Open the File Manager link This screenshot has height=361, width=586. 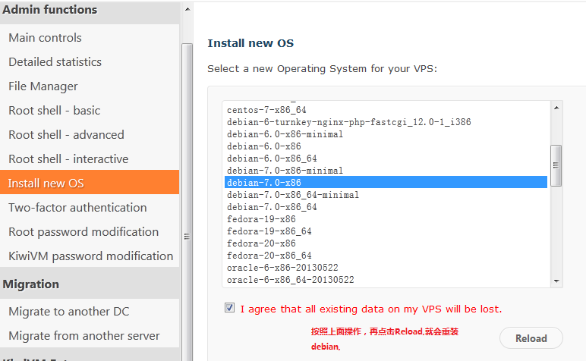point(43,86)
